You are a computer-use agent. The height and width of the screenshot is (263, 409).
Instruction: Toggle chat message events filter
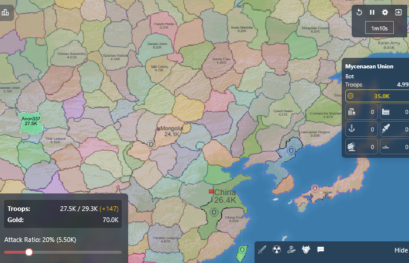pos(321,250)
